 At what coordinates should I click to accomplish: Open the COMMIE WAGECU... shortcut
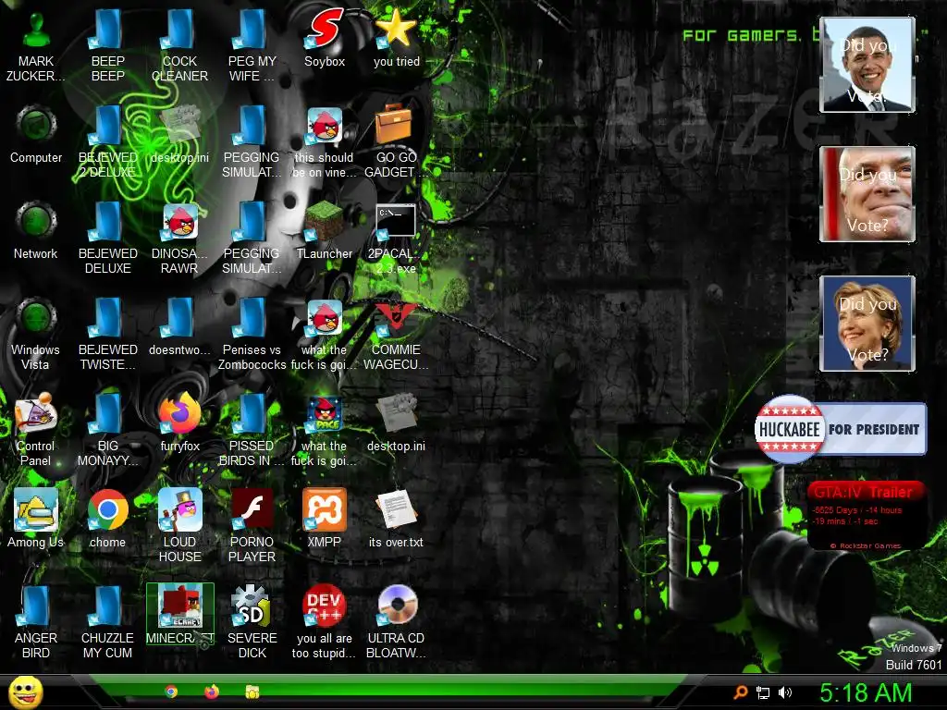point(396,334)
